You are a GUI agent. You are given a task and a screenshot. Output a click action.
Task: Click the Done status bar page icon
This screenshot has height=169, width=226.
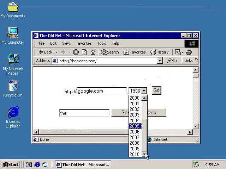click(36, 139)
